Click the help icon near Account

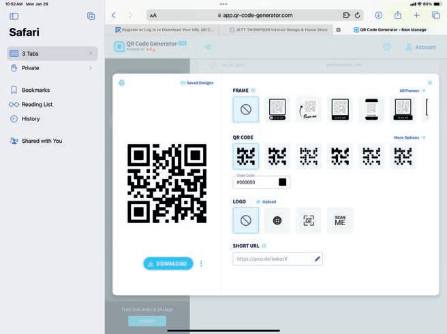(x=386, y=47)
